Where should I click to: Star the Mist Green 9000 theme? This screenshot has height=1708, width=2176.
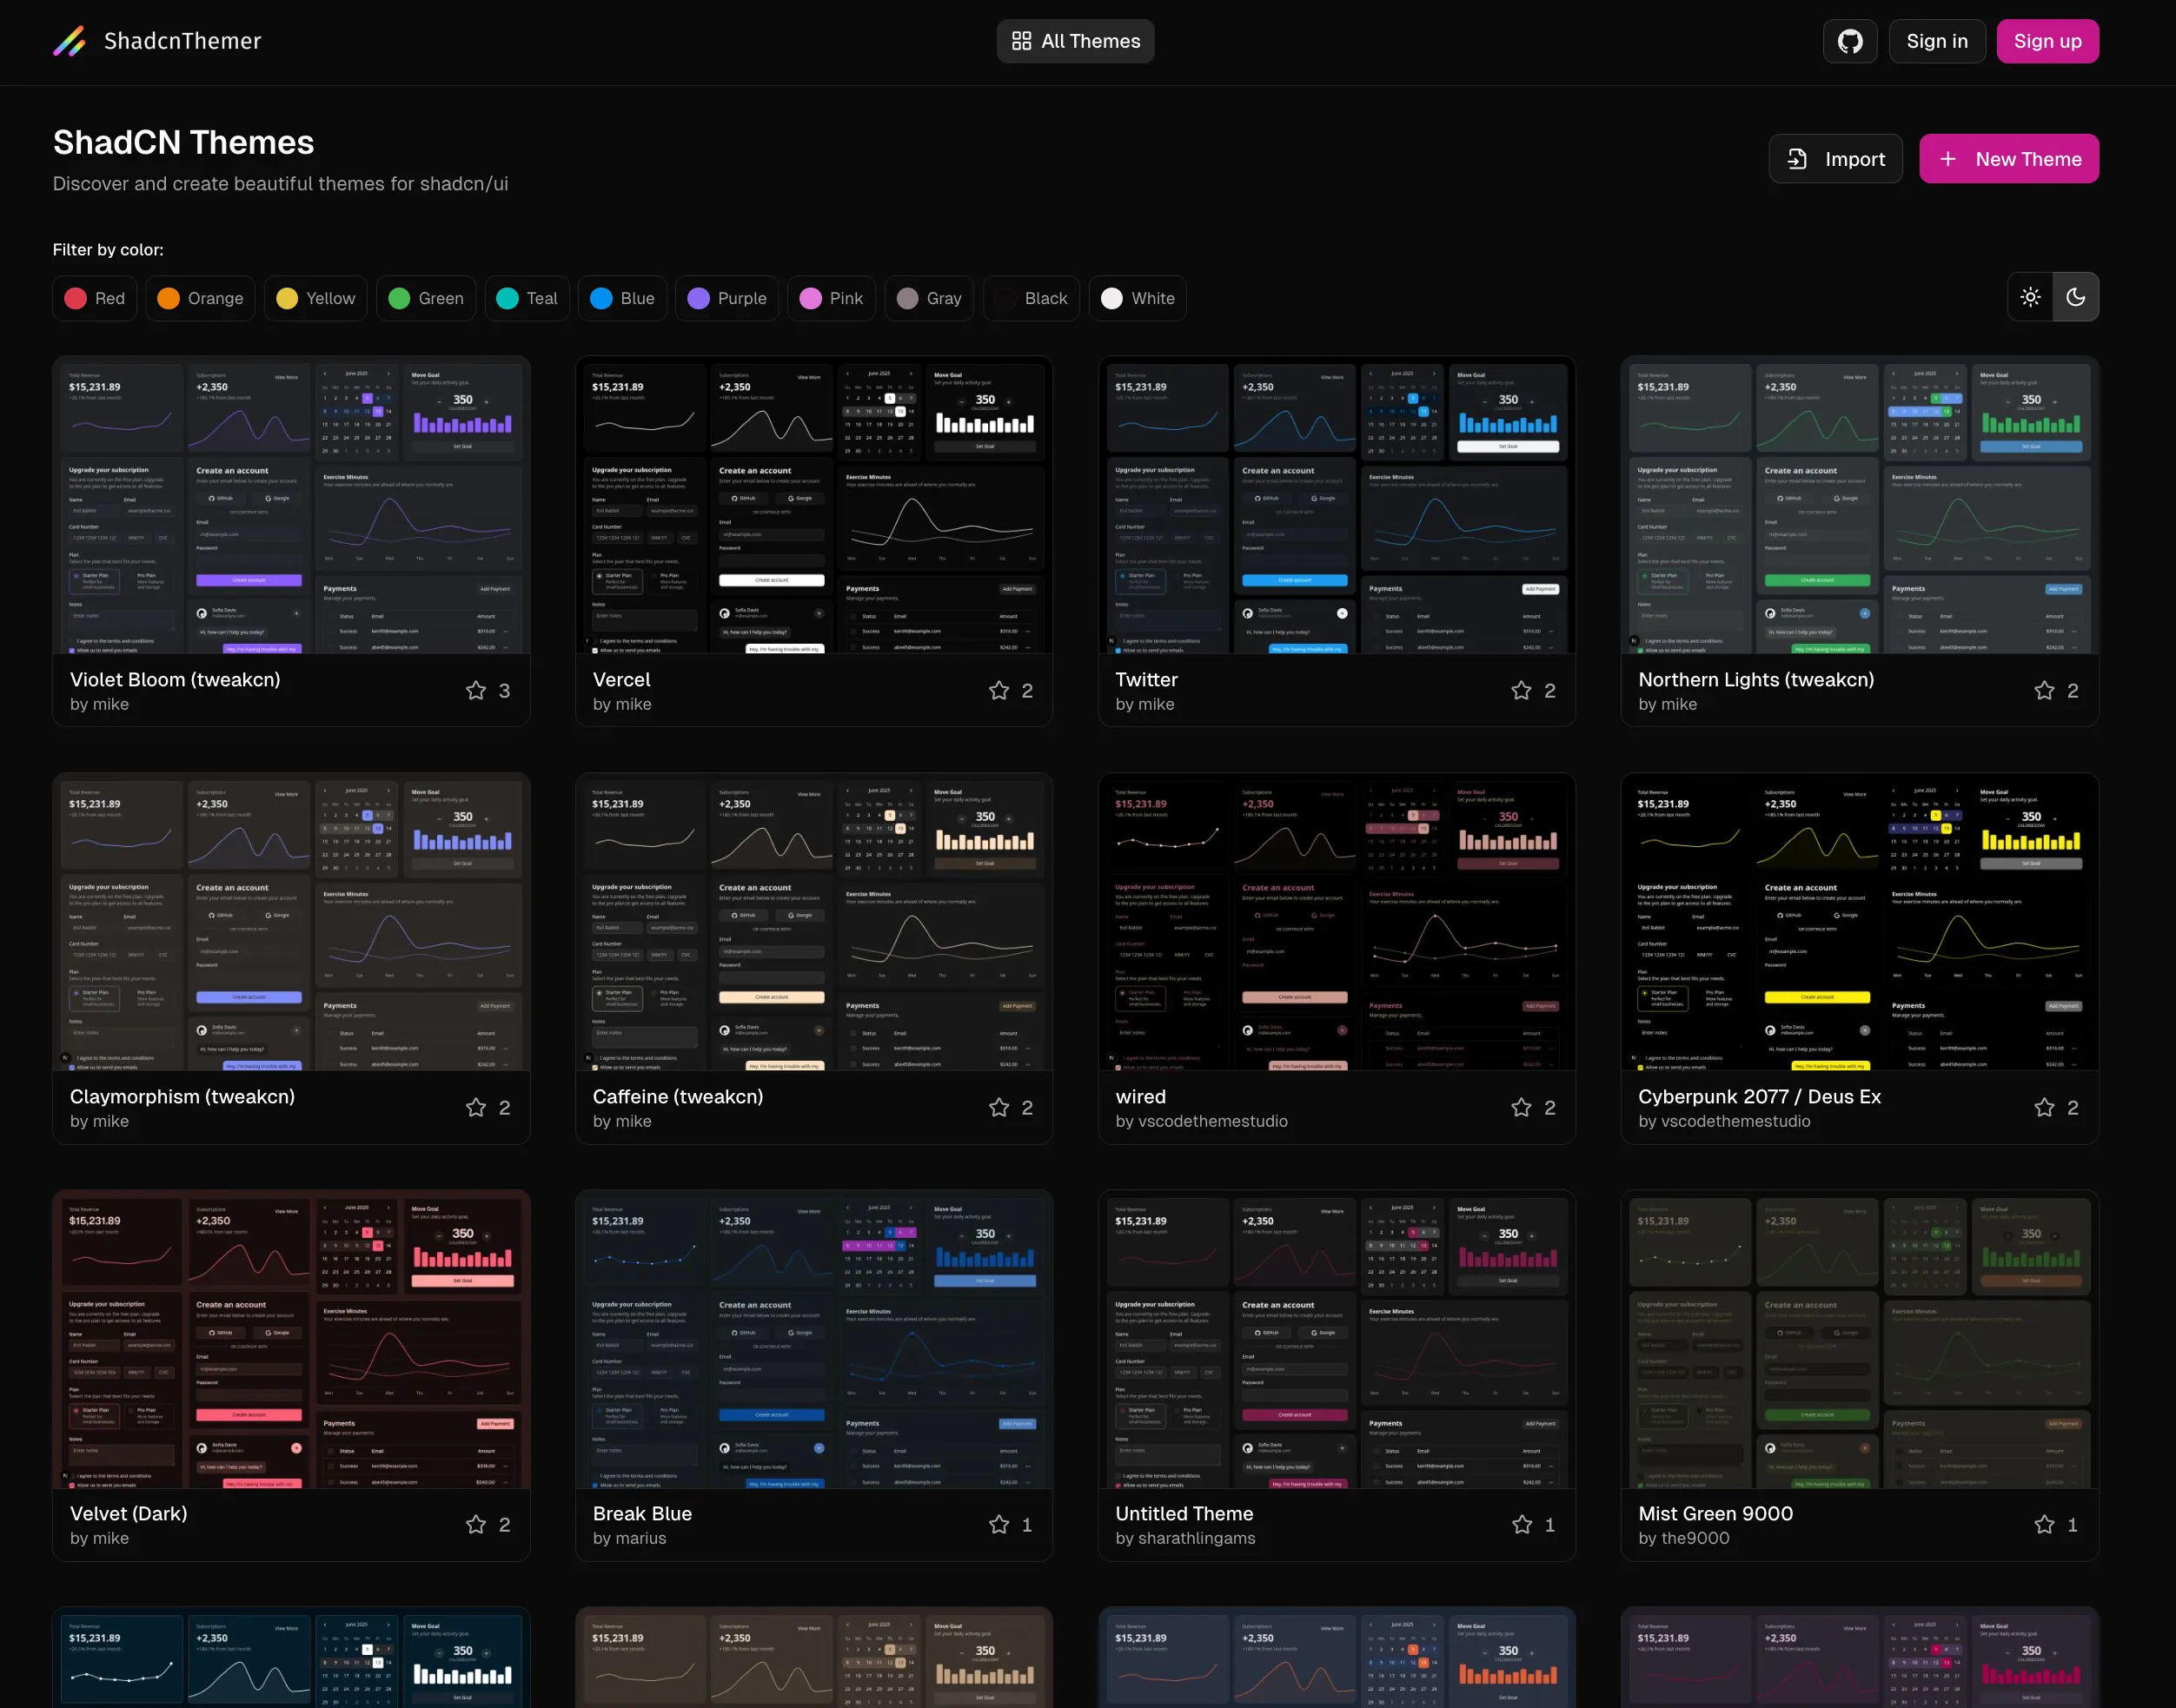(2044, 1524)
